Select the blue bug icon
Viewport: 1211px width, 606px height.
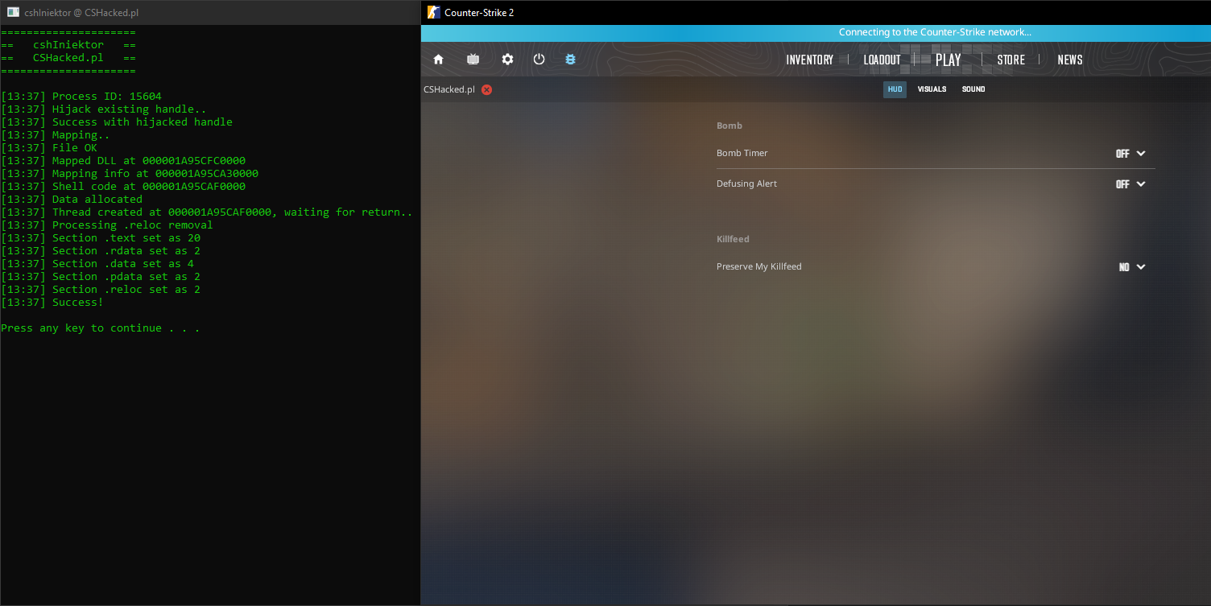571,60
